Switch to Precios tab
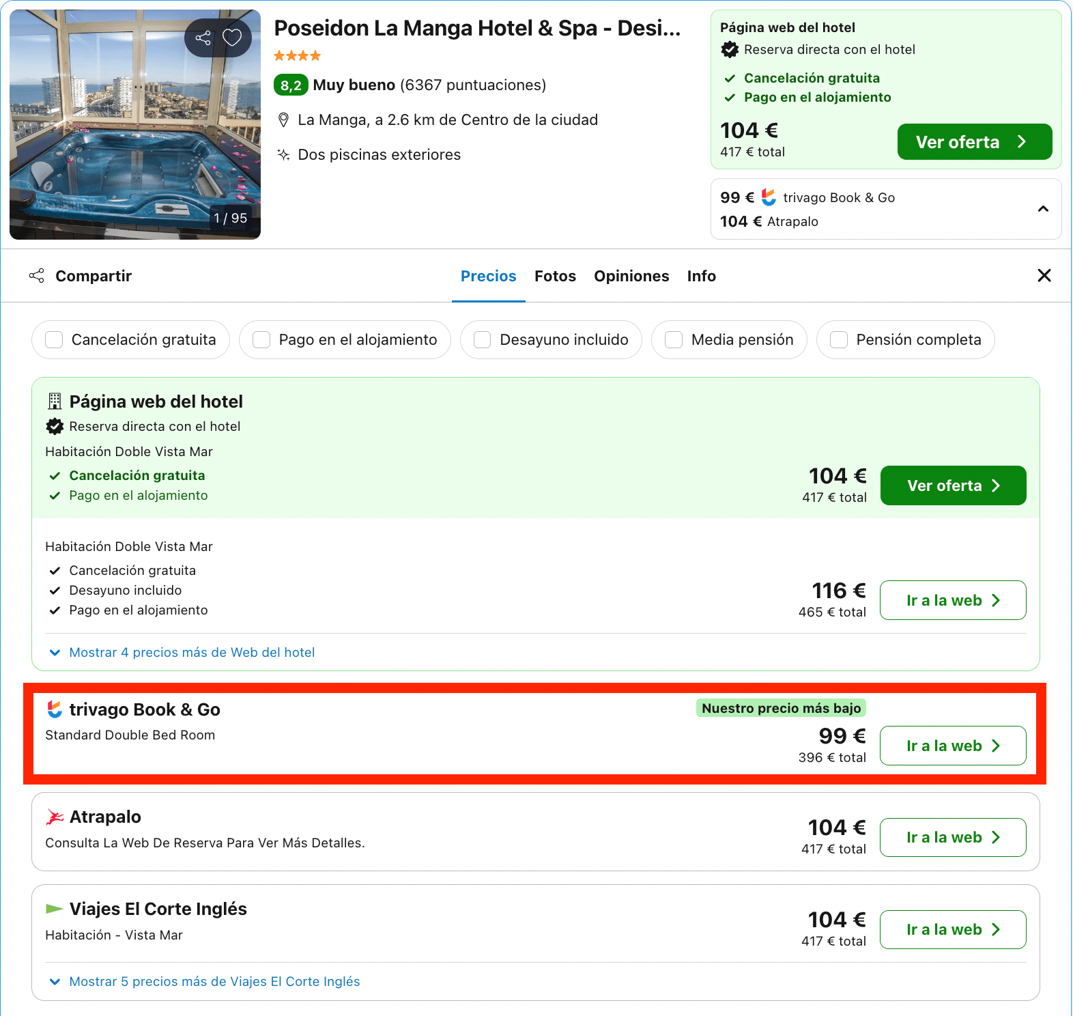Viewport: 1073px width, 1016px height. point(489,276)
